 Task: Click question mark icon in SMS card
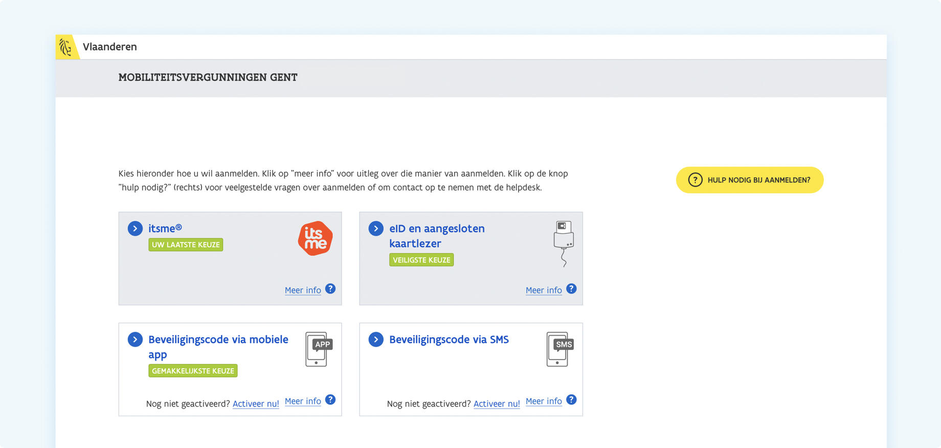(x=571, y=399)
